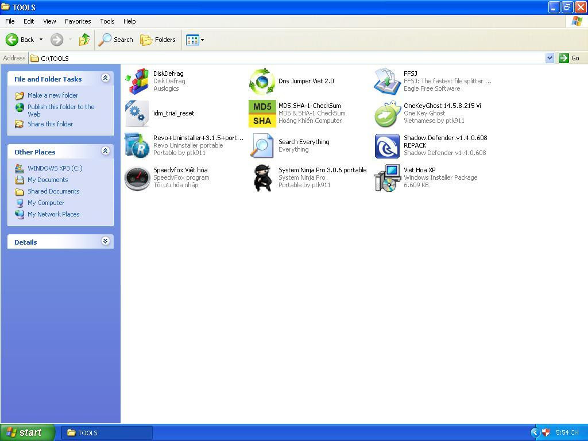588x441 pixels.
Task: Expand the Details panel
Action: [x=106, y=241]
